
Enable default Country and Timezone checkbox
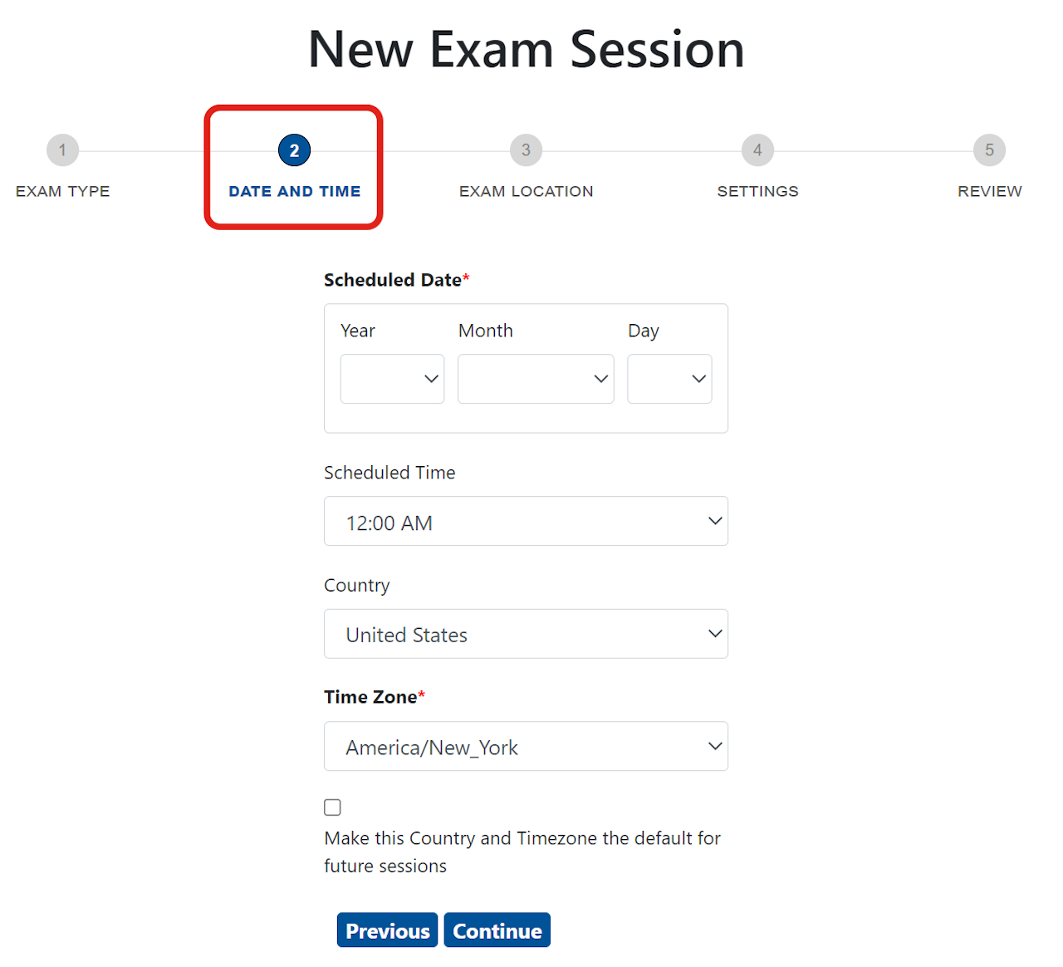(333, 807)
